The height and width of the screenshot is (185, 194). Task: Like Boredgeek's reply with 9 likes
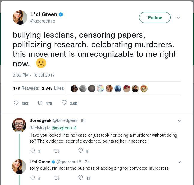pos(81,151)
